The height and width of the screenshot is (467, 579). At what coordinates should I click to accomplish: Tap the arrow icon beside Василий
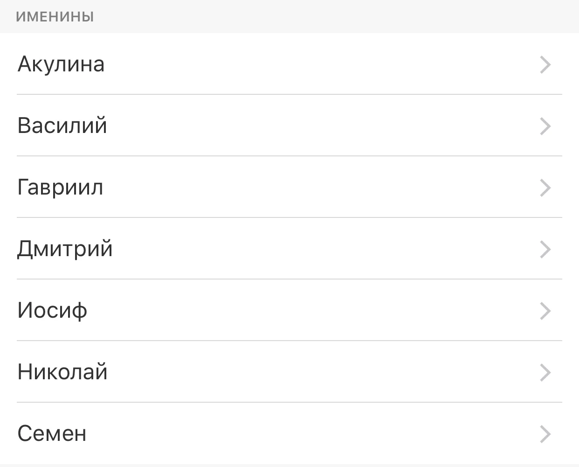(x=545, y=126)
